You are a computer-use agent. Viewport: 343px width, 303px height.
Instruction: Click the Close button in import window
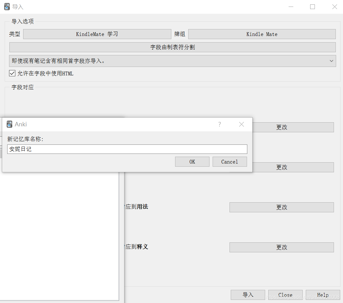coord(285,295)
